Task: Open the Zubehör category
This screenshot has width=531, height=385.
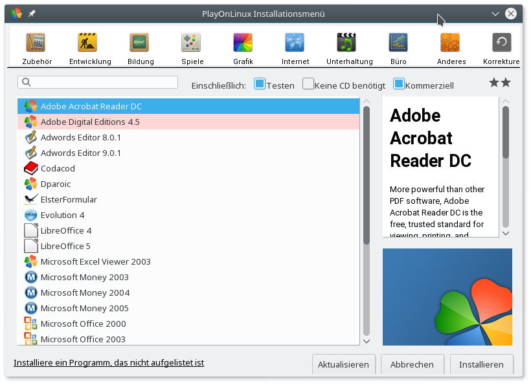Action: point(36,43)
